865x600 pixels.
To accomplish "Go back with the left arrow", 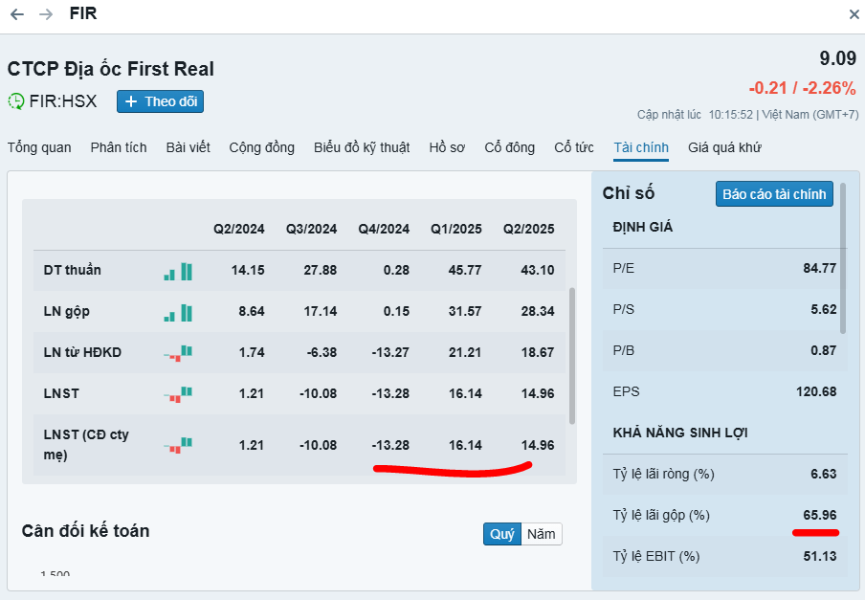I will (x=17, y=13).
